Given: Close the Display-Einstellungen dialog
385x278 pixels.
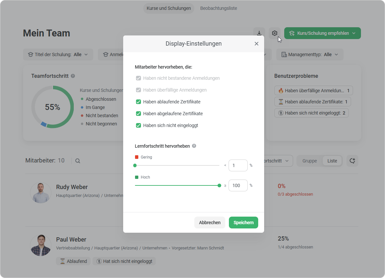Looking at the screenshot, I should [257, 44].
